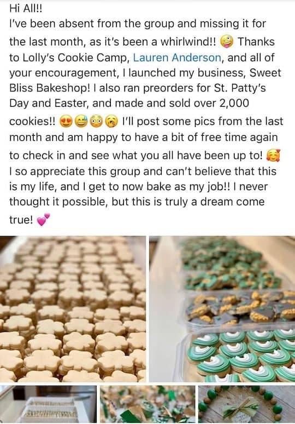This screenshot has height=424, width=295.
Task: Click the Hi All!! greeting text
Action: [x=26, y=9]
